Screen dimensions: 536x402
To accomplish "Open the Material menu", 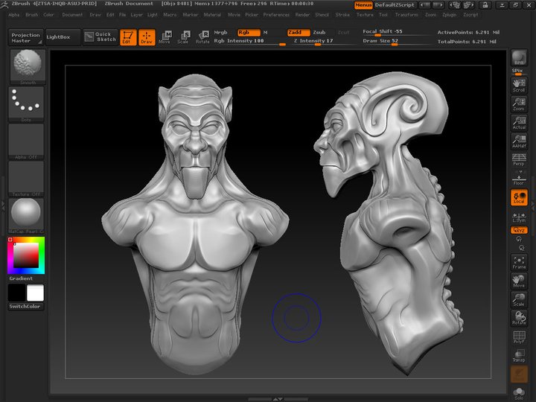I will click(x=212, y=15).
